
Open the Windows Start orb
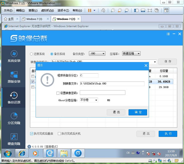(x=8, y=153)
